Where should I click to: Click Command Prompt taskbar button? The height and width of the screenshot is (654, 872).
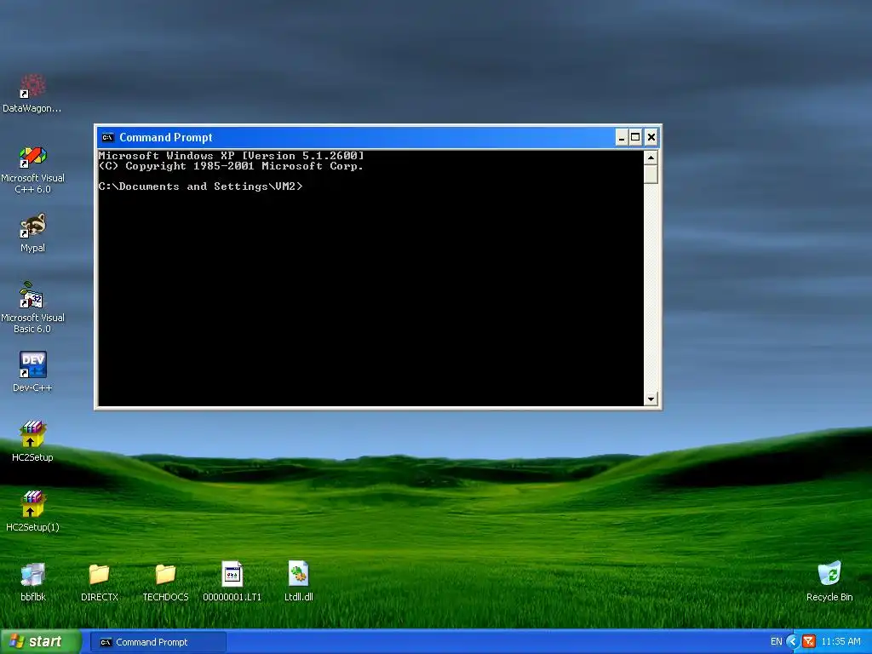tap(158, 642)
